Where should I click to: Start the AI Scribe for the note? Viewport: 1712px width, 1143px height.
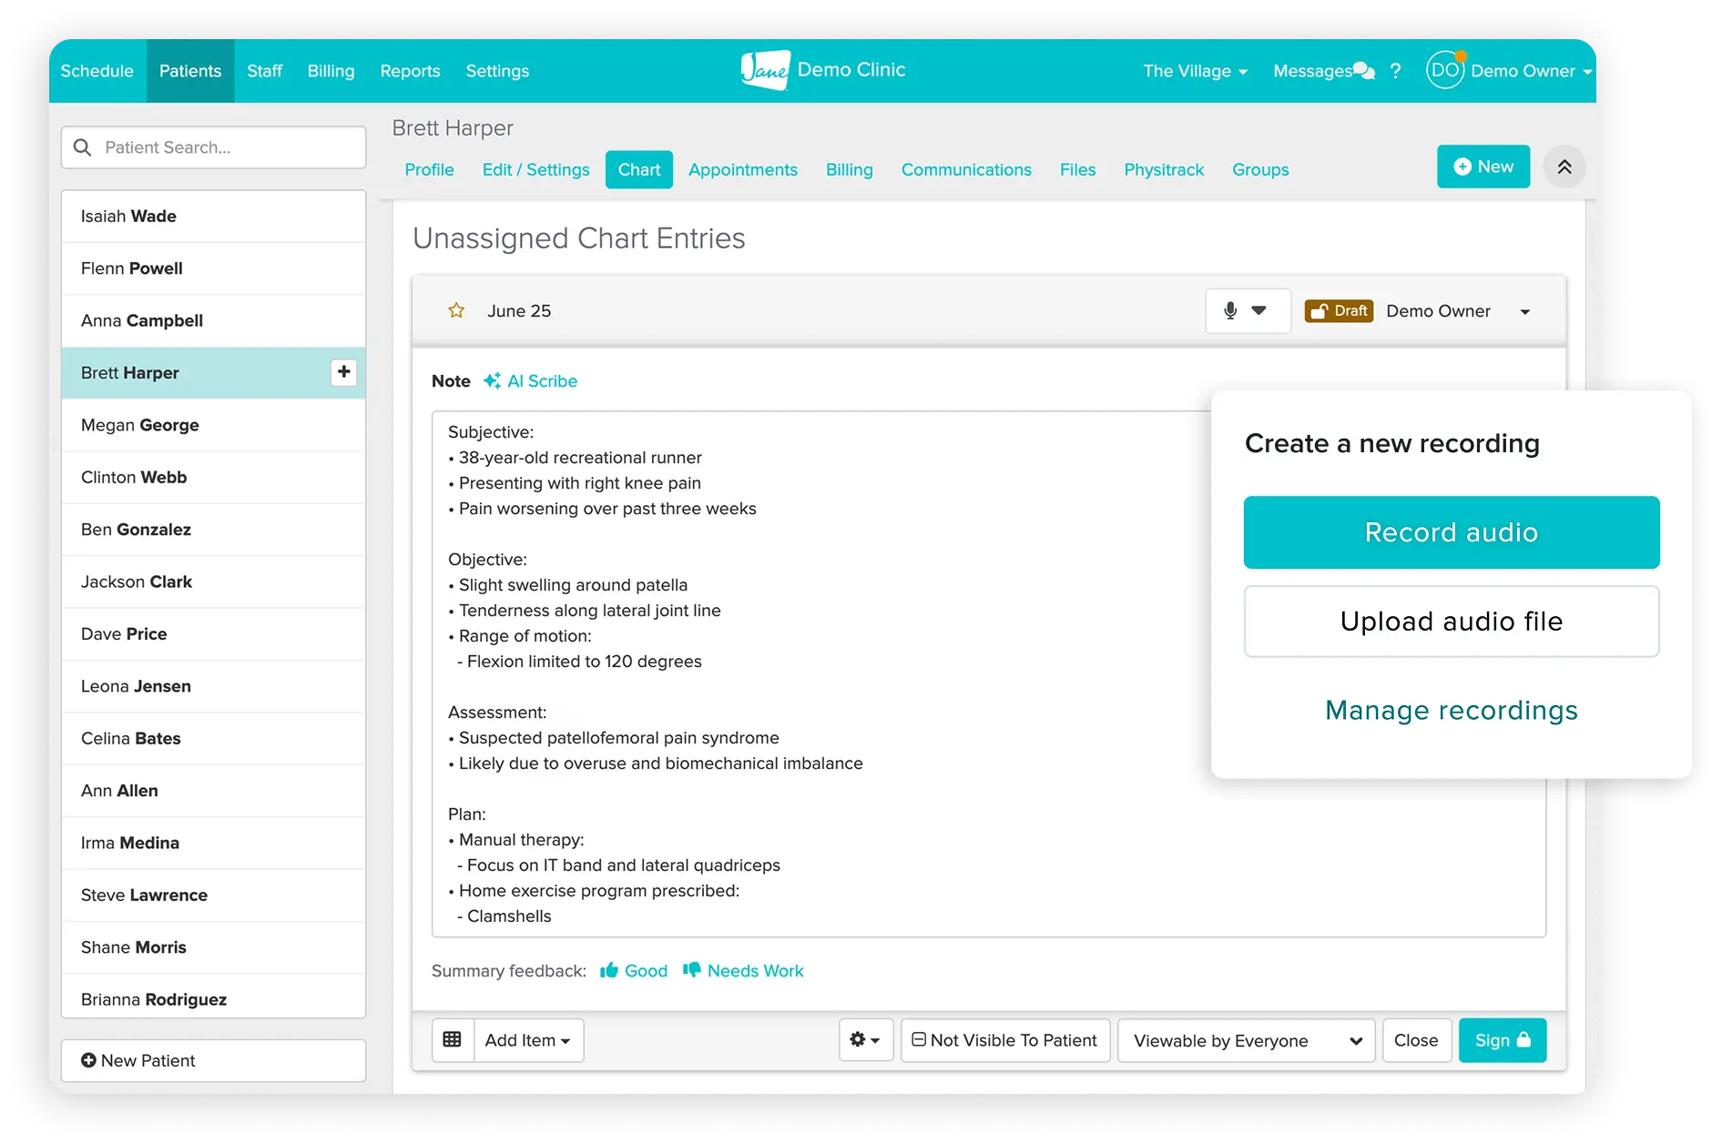tap(531, 380)
